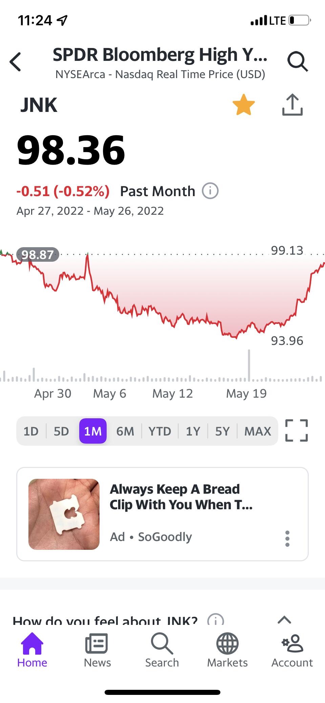The image size is (325, 703).
Task: Open ad options three-dot menu
Action: [x=287, y=538]
